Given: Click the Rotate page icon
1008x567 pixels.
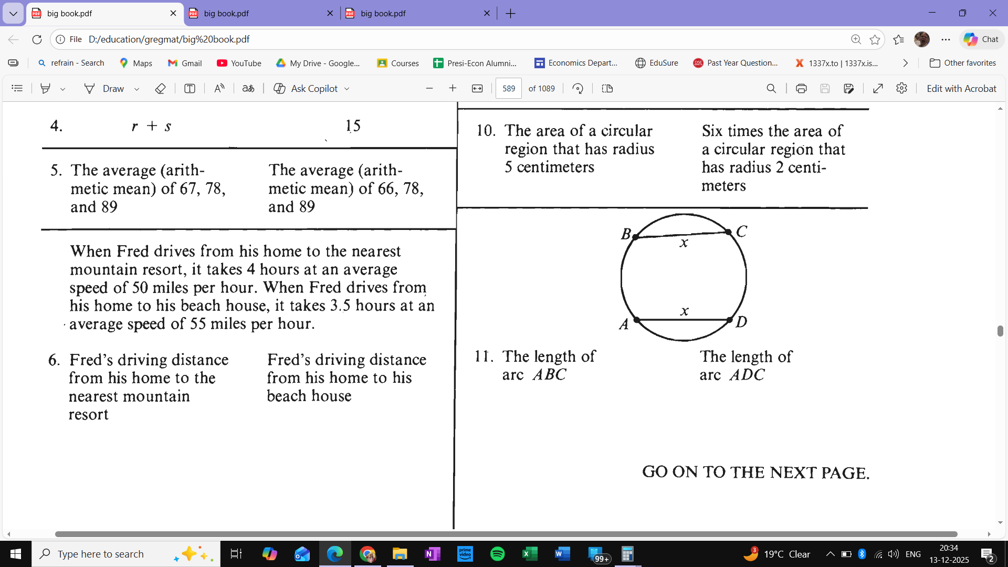Looking at the screenshot, I should [577, 89].
